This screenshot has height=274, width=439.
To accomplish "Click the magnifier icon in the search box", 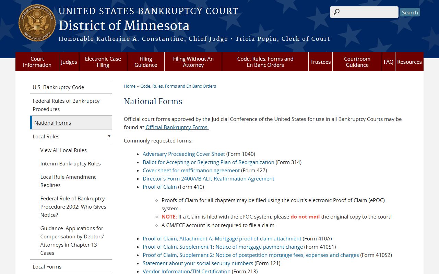I will click(336, 12).
